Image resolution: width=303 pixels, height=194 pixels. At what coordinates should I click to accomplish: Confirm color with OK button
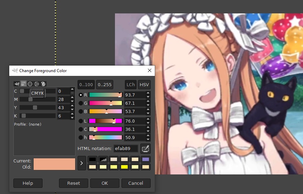(x=105, y=183)
